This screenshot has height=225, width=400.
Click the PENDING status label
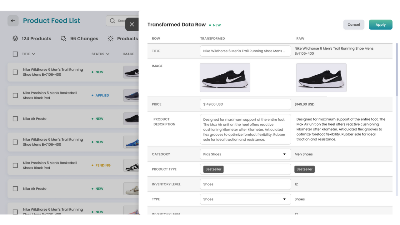[101, 165]
